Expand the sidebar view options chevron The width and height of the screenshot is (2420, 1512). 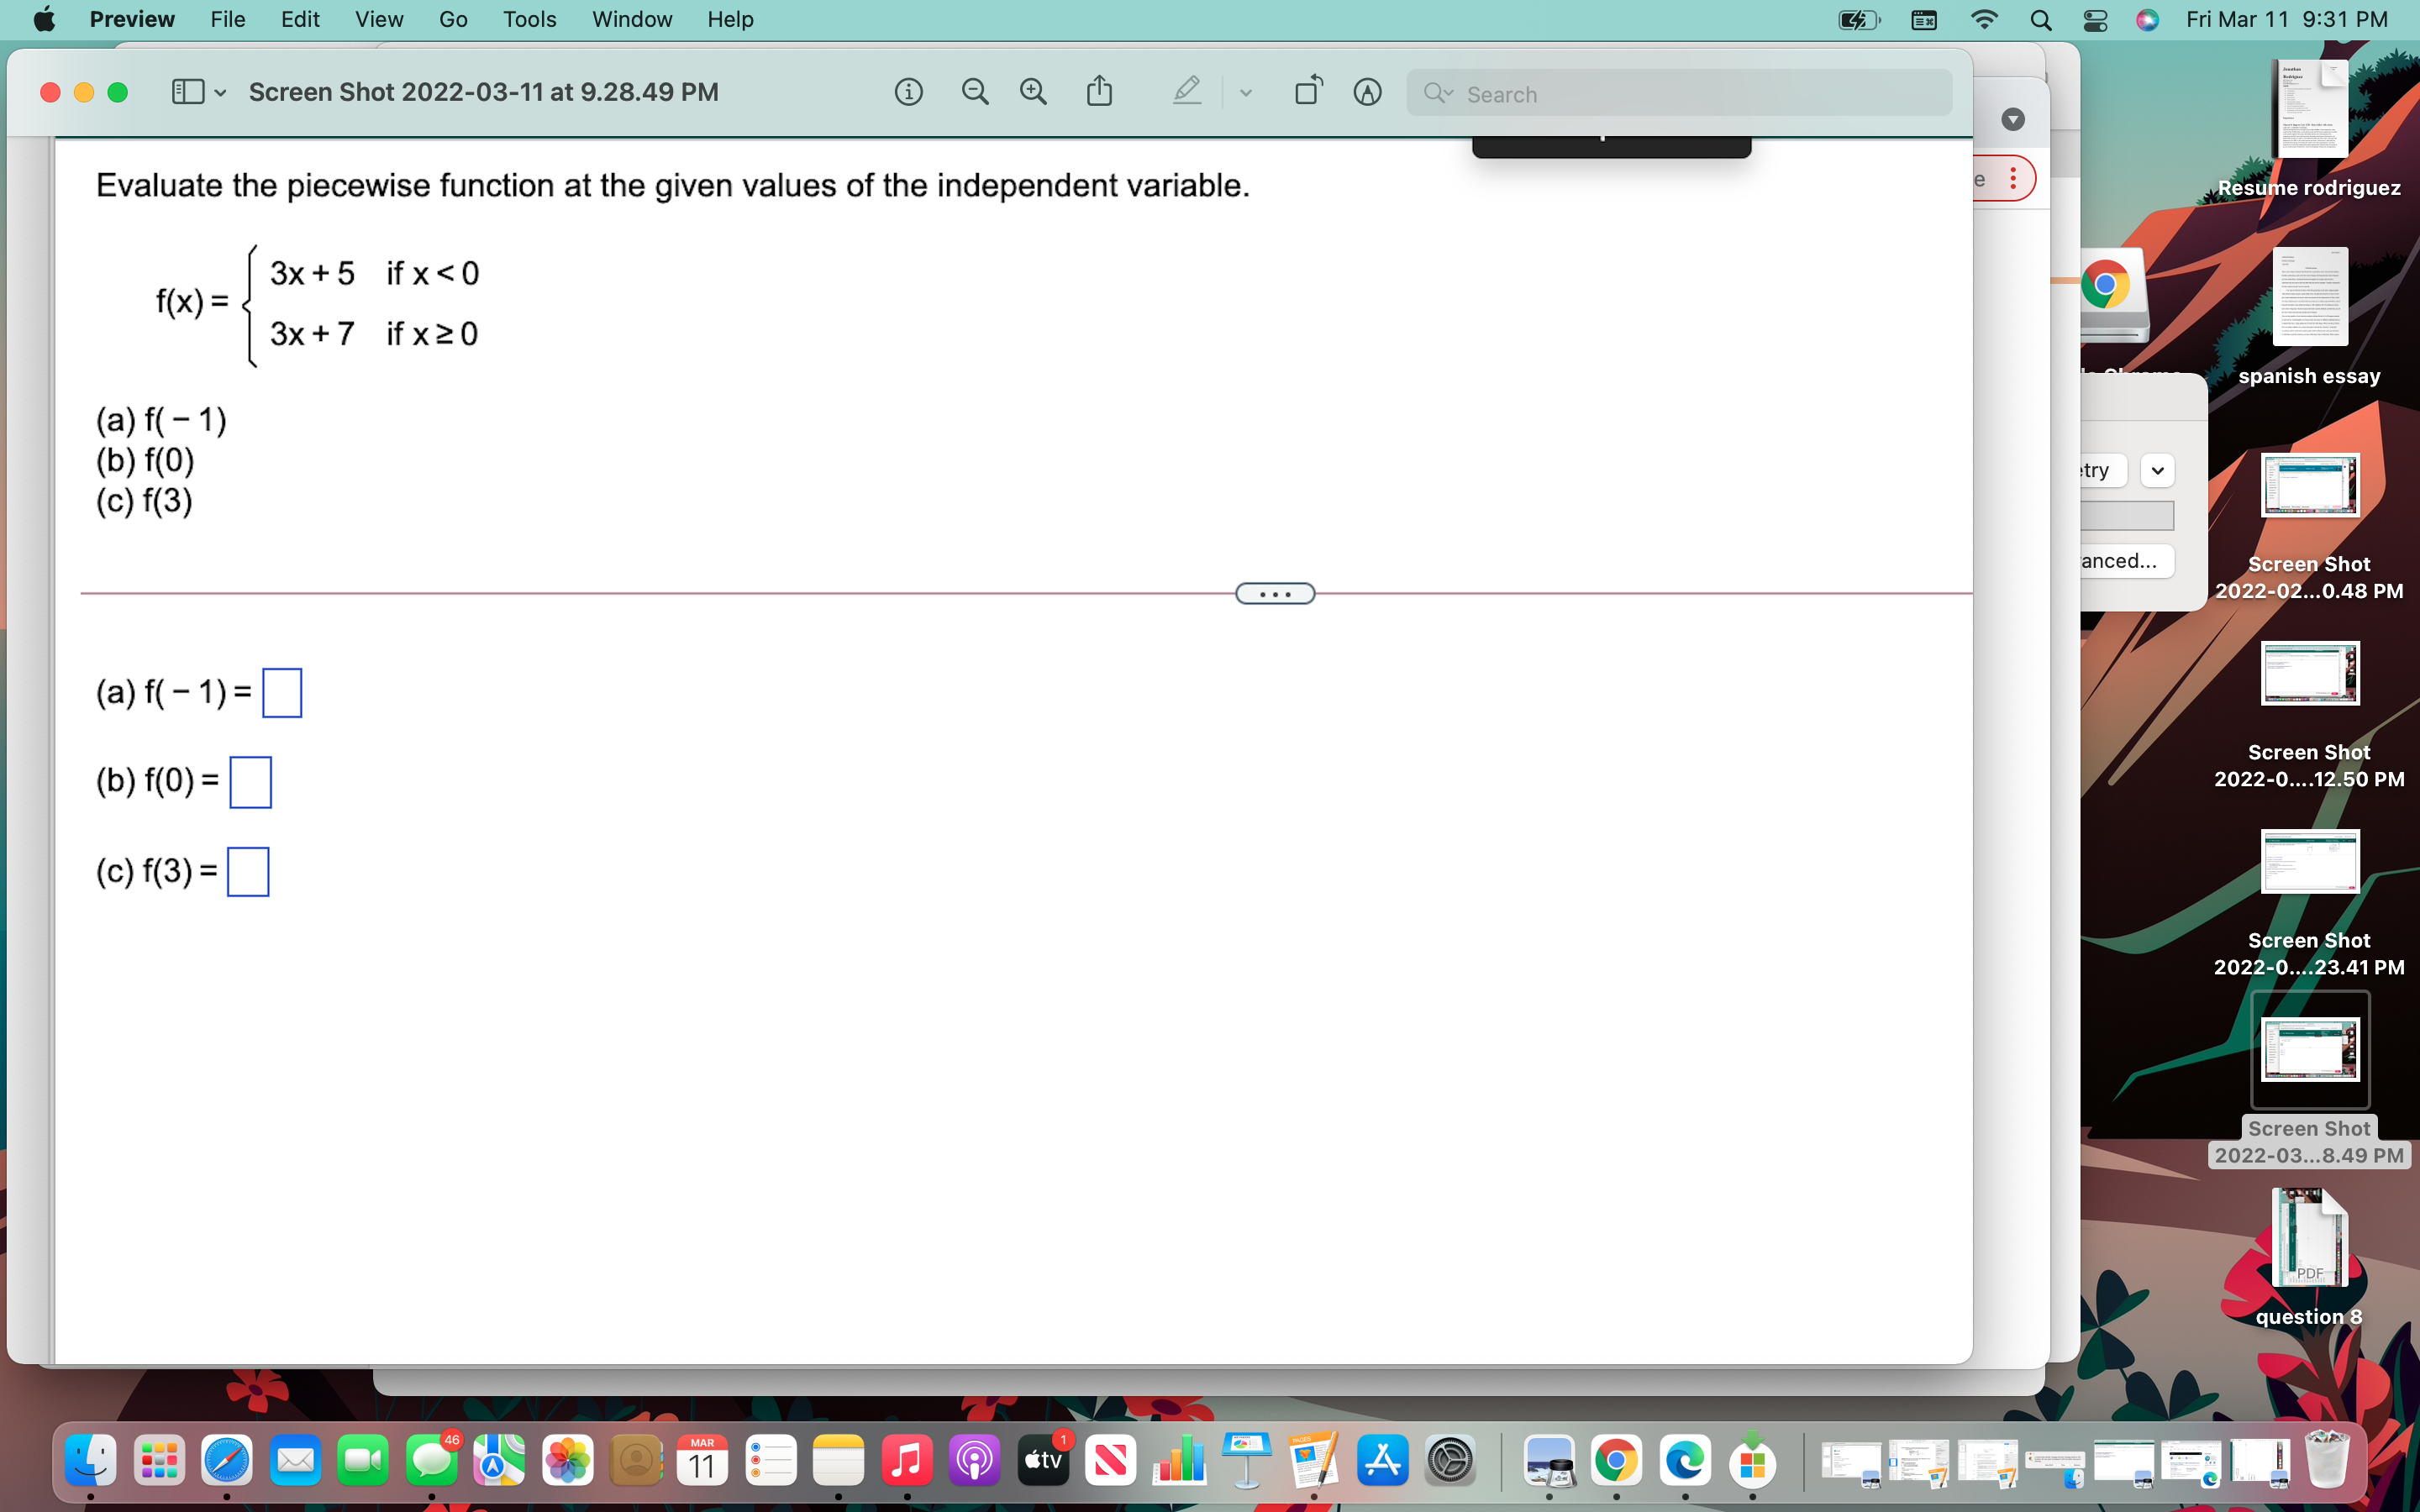221,92
